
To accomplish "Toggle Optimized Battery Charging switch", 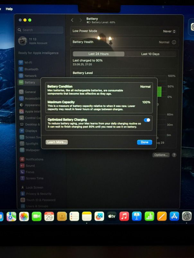I will (147, 120).
